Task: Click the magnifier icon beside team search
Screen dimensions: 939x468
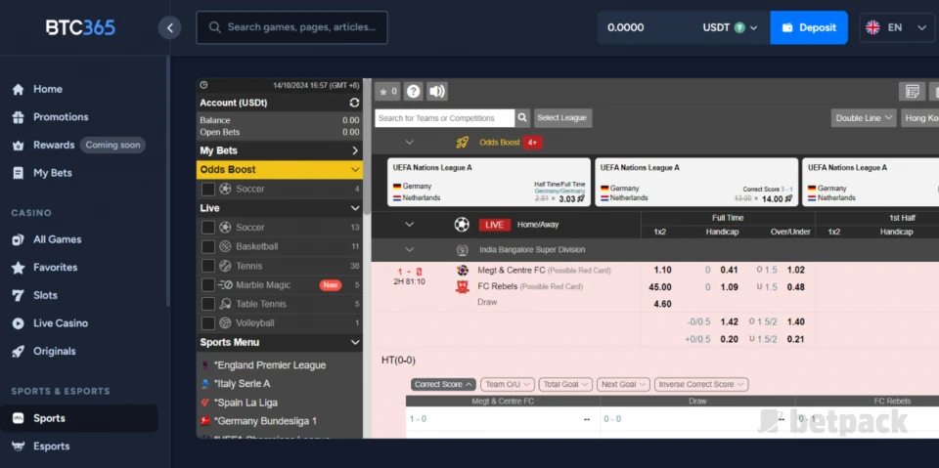Action: (x=523, y=118)
